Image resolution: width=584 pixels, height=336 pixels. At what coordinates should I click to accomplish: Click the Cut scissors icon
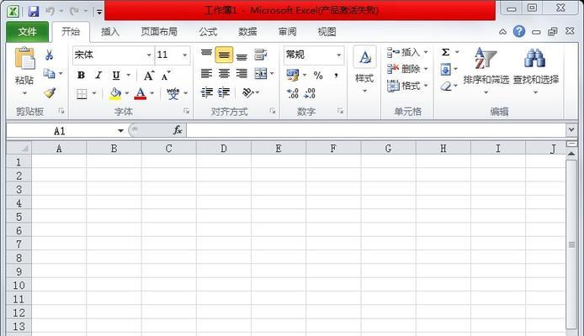click(49, 55)
